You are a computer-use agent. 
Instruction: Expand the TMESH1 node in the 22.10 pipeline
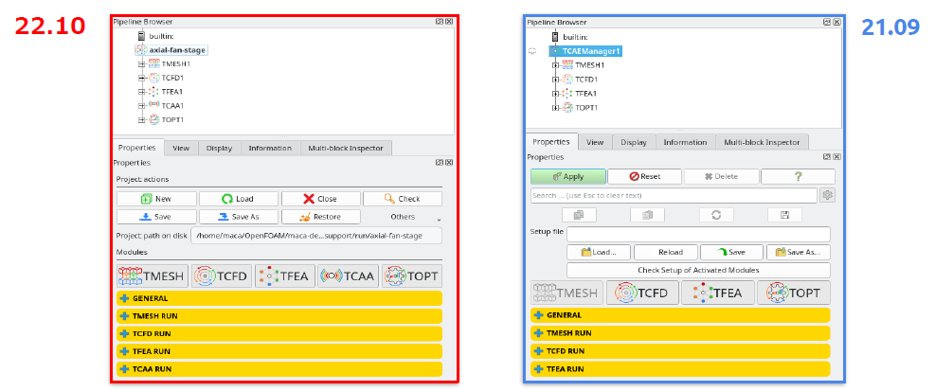(141, 63)
